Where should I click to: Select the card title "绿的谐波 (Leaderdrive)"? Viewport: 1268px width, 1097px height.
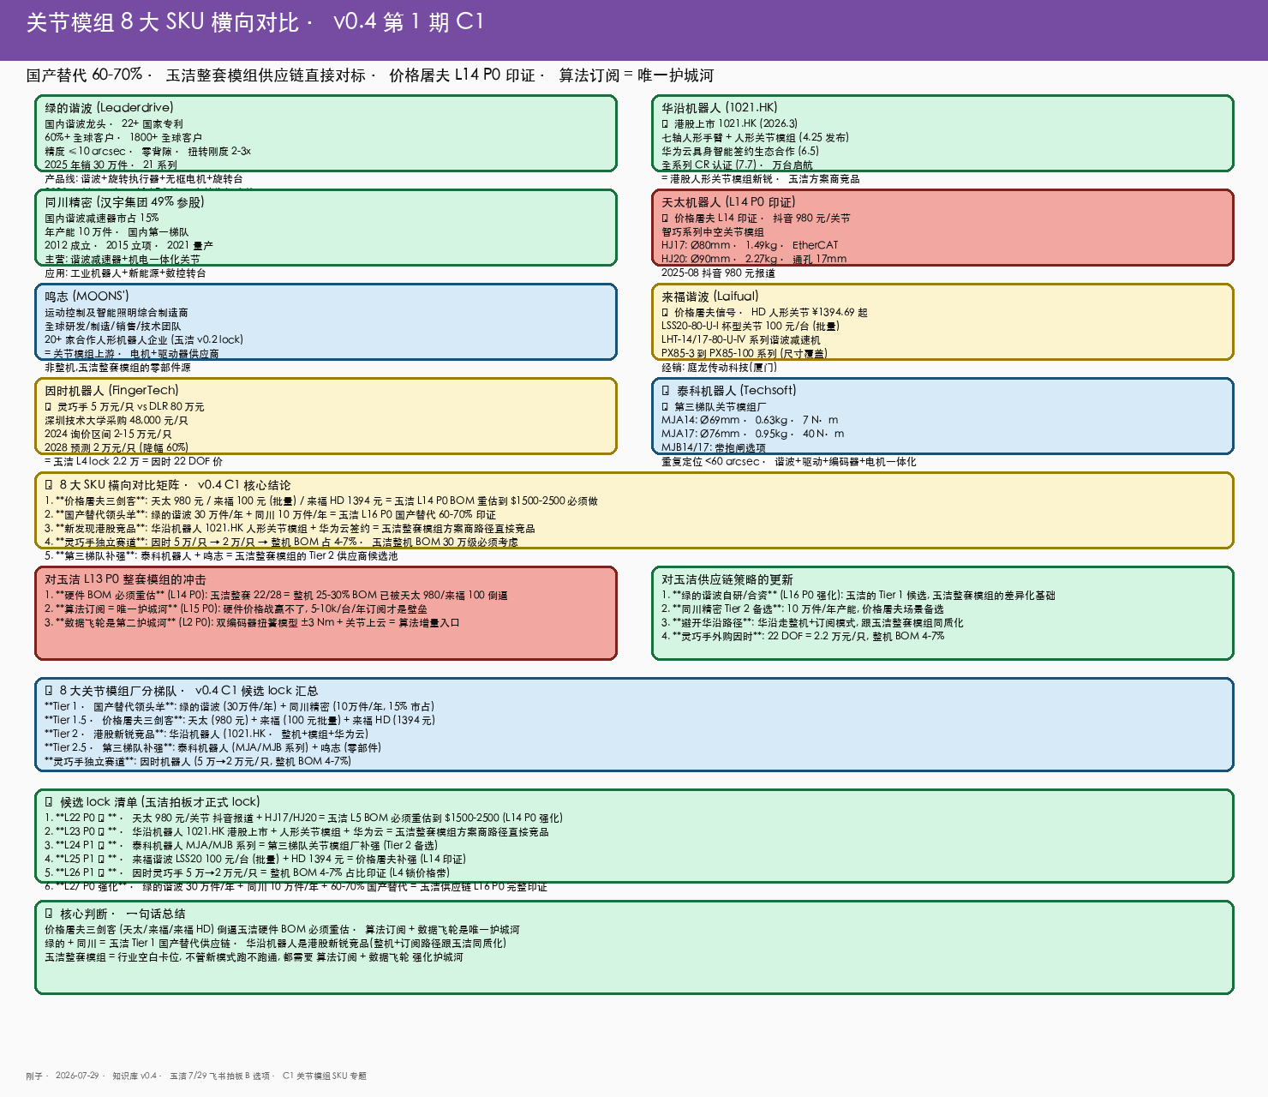pos(109,108)
